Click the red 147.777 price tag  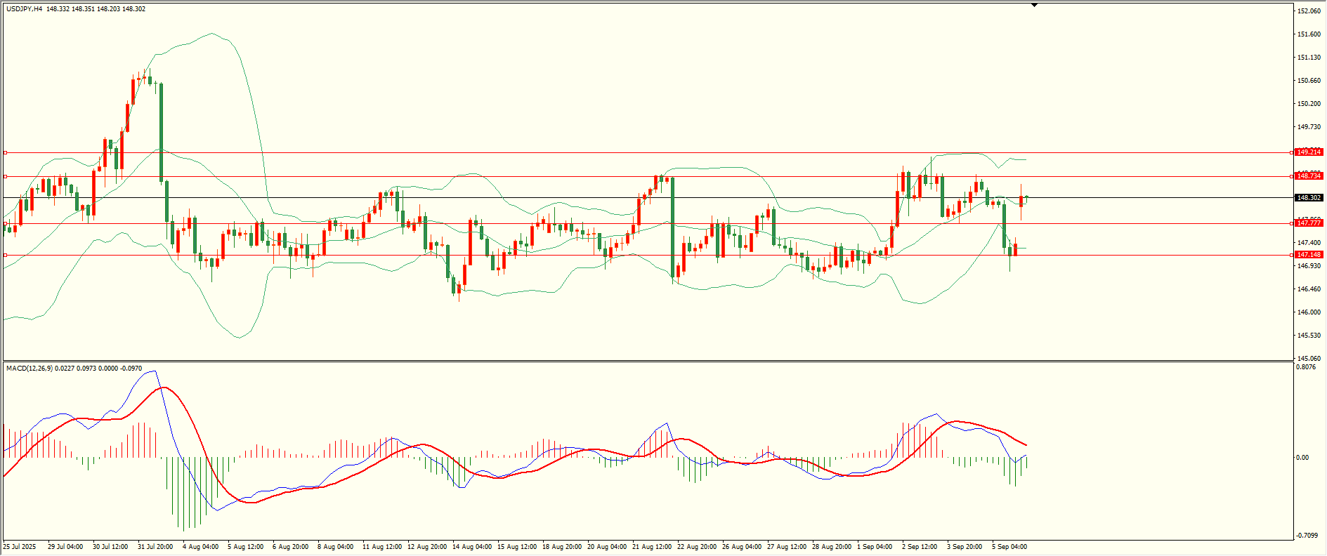point(1309,223)
